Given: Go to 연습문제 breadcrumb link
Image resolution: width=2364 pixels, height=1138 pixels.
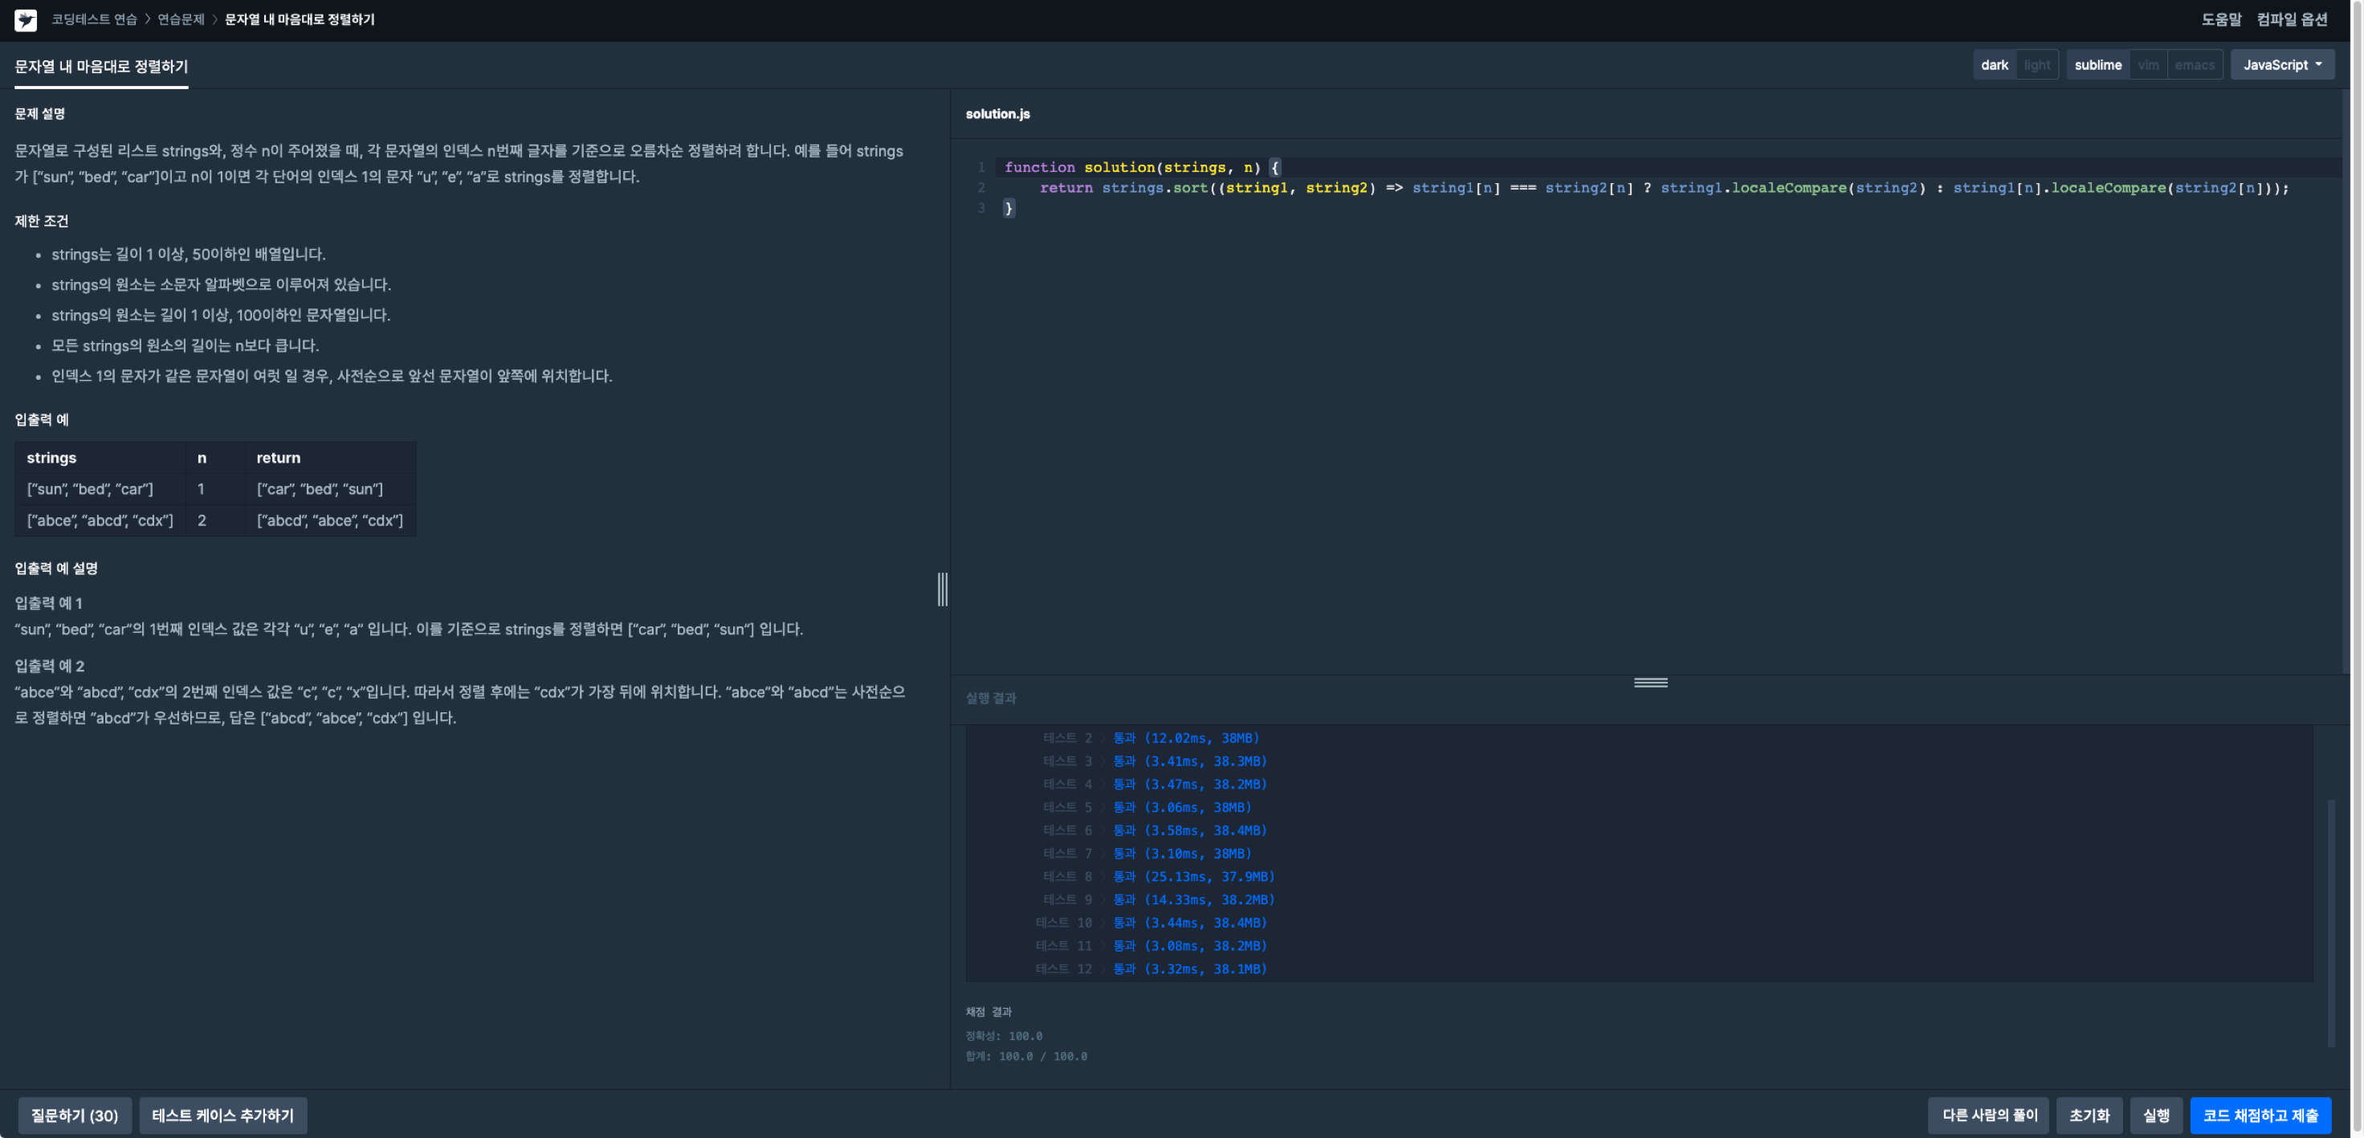Looking at the screenshot, I should [181, 19].
